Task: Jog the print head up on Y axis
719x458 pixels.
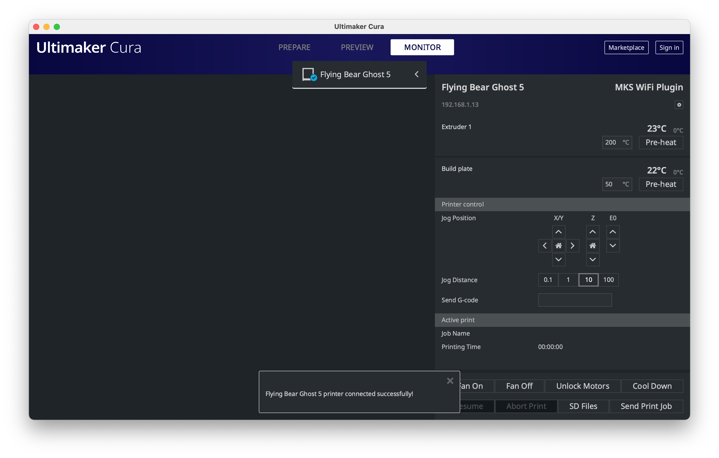Action: point(559,232)
